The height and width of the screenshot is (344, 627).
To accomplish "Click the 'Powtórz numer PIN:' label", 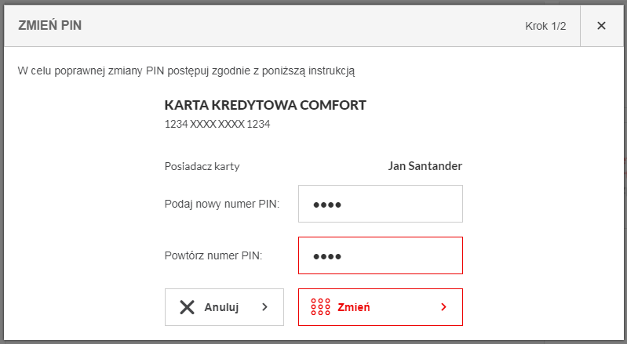I will (x=213, y=255).
